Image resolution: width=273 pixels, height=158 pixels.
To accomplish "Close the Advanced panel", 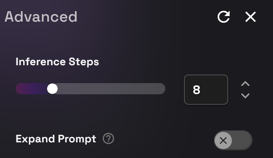I will pos(251,17).
